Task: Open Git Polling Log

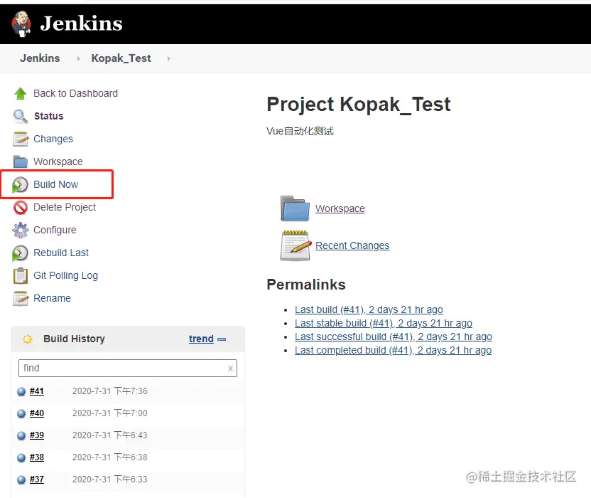Action: 65,275
